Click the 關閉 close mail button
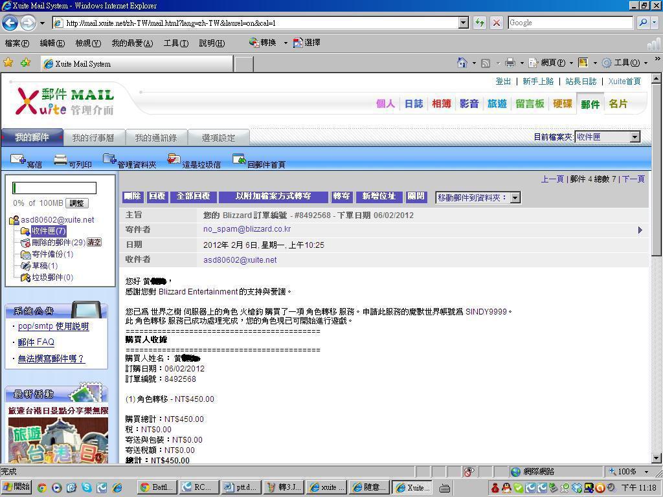 [416, 197]
